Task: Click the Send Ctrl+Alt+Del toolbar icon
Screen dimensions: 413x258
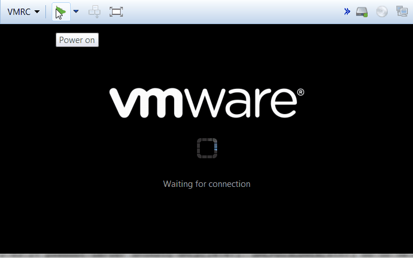Action: pos(94,12)
